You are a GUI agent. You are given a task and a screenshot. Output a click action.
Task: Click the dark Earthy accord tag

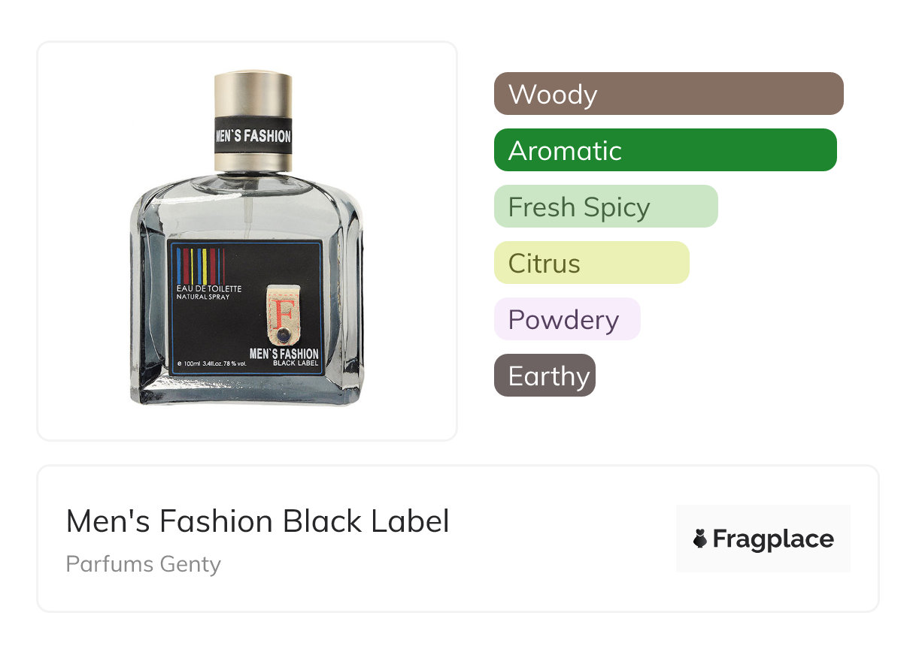tap(544, 376)
